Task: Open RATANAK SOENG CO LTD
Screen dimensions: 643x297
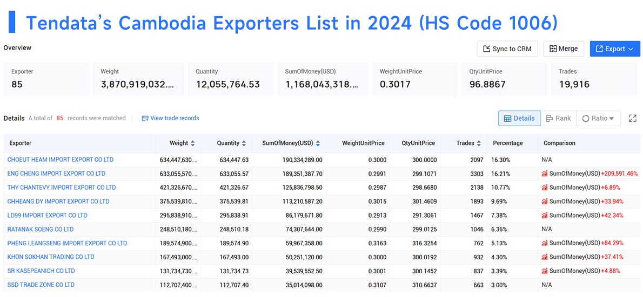Action: (41, 229)
